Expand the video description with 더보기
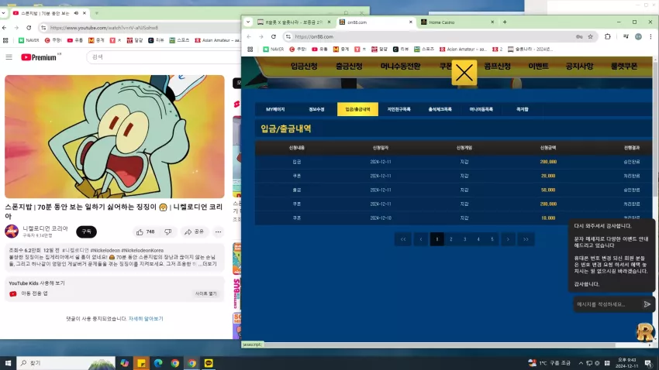Screen dimensions: 659x370 209,264
